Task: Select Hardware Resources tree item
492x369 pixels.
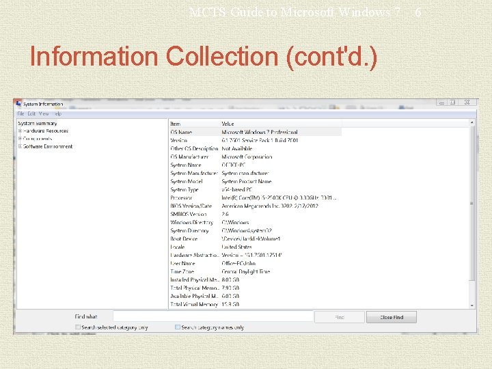Action: [x=46, y=131]
